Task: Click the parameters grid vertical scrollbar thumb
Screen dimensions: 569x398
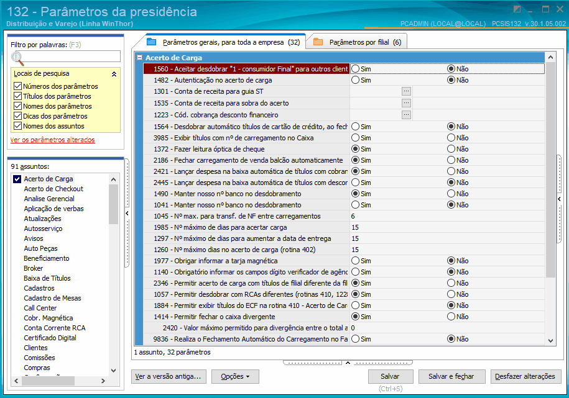Action: (x=550, y=170)
